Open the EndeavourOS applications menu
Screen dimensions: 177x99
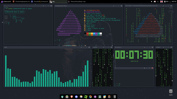click(x=6, y=2)
